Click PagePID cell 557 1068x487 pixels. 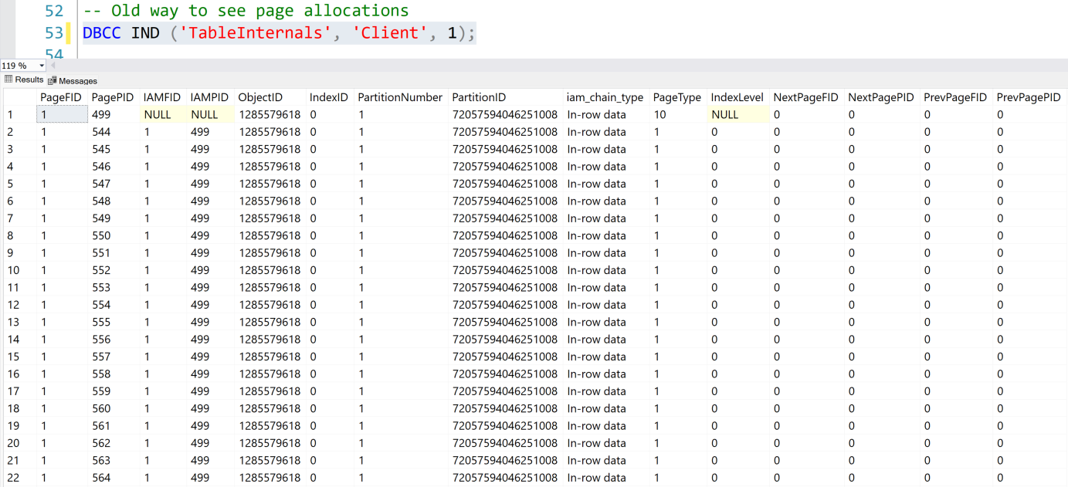coord(113,357)
